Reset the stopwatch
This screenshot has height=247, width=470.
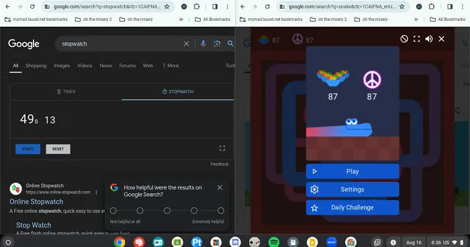pos(58,149)
